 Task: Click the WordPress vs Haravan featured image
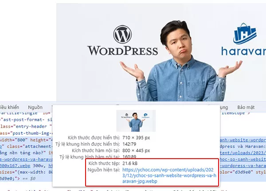[161, 52]
